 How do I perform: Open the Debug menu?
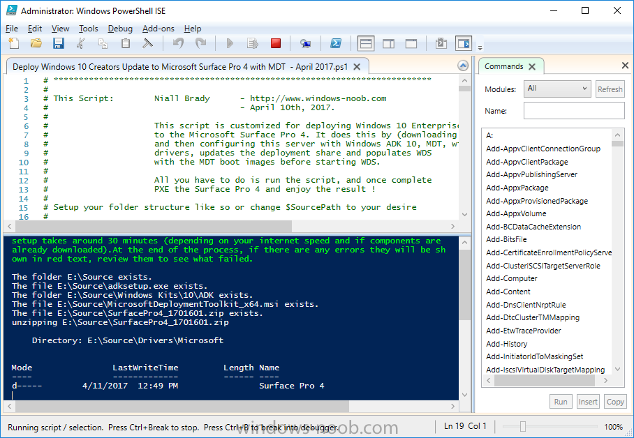[120, 29]
